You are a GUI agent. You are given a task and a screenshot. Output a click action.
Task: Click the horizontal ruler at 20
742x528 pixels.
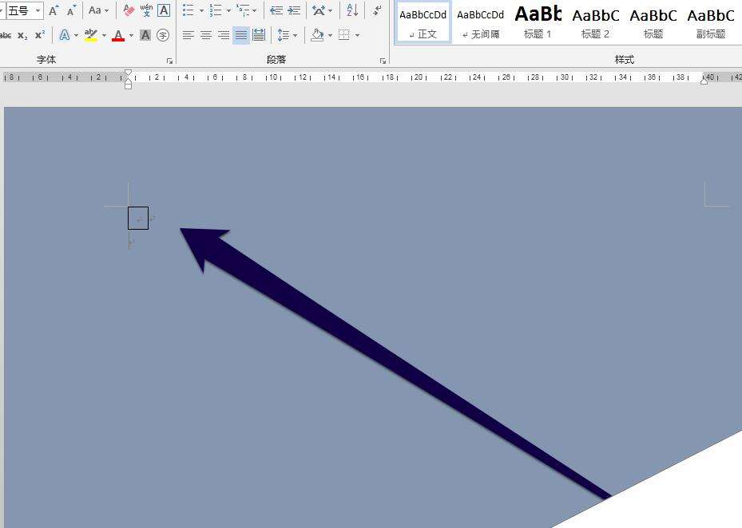coord(419,77)
